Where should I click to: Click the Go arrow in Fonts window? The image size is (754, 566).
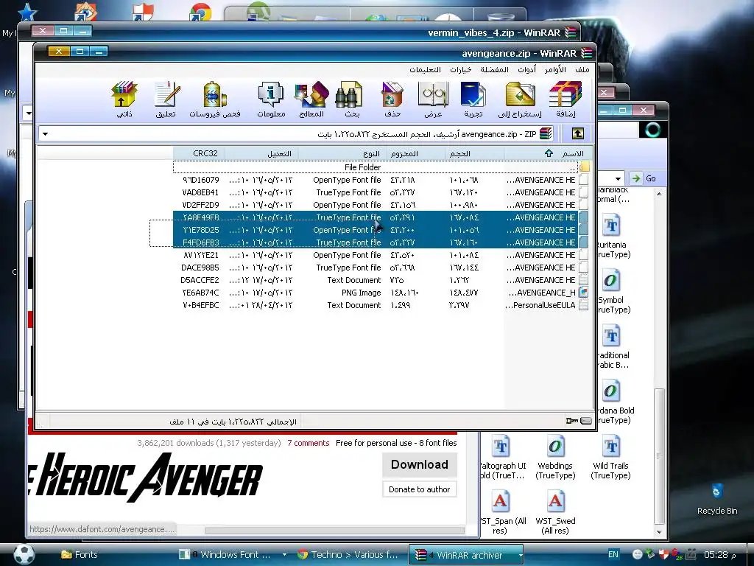pos(636,178)
